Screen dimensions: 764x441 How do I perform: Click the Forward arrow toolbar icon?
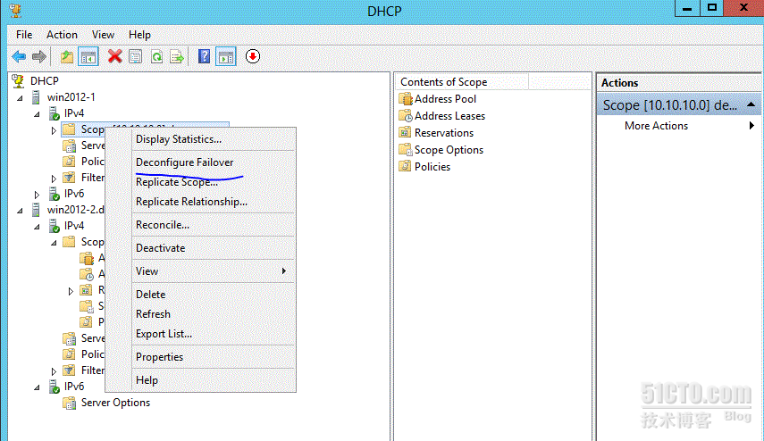pyautogui.click(x=39, y=56)
